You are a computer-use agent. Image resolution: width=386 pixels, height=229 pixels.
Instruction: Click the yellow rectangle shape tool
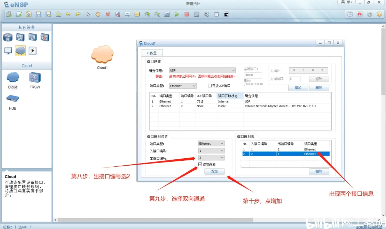(x=137, y=14)
